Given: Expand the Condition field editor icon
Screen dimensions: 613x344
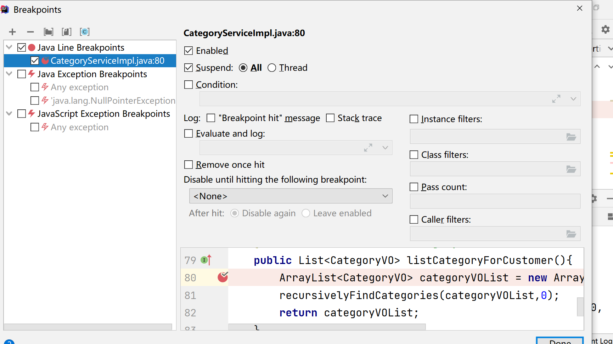Looking at the screenshot, I should (556, 99).
